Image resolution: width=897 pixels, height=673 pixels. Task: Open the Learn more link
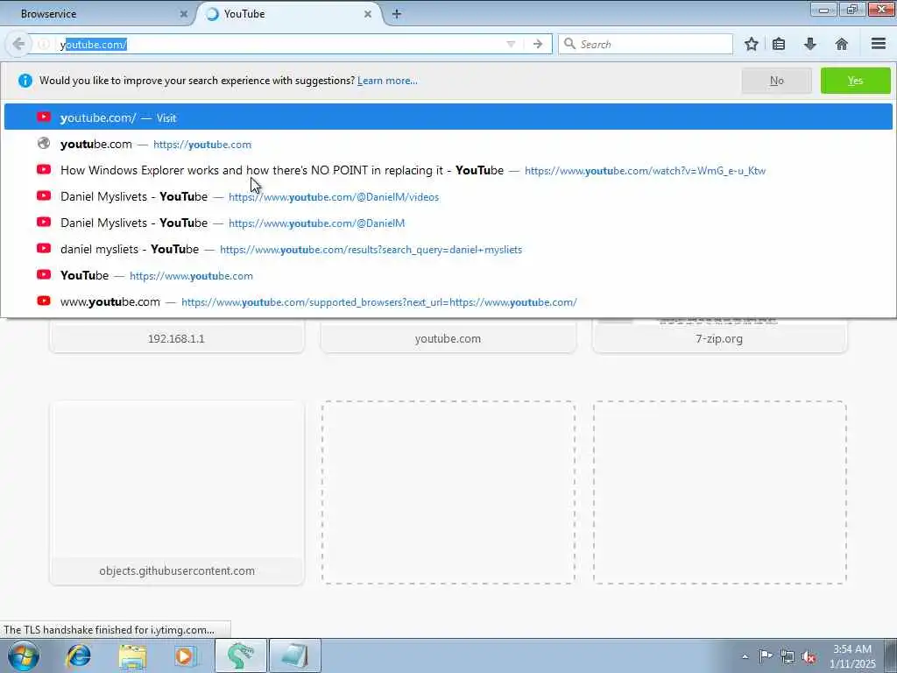click(387, 81)
